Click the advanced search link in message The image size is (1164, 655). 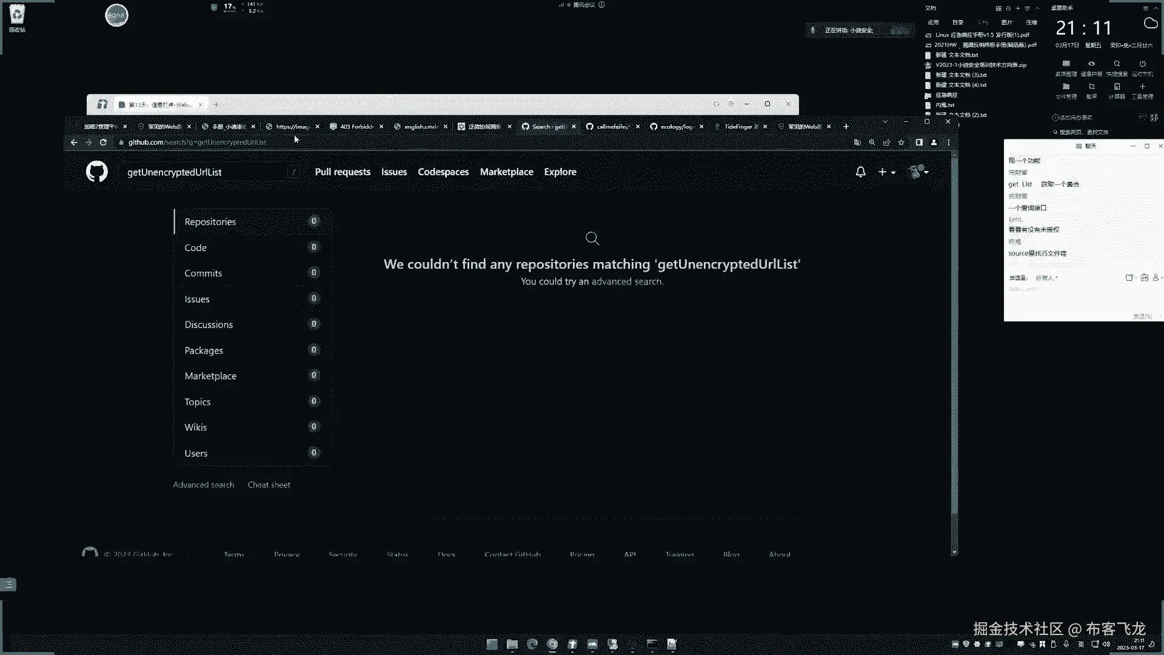626,282
